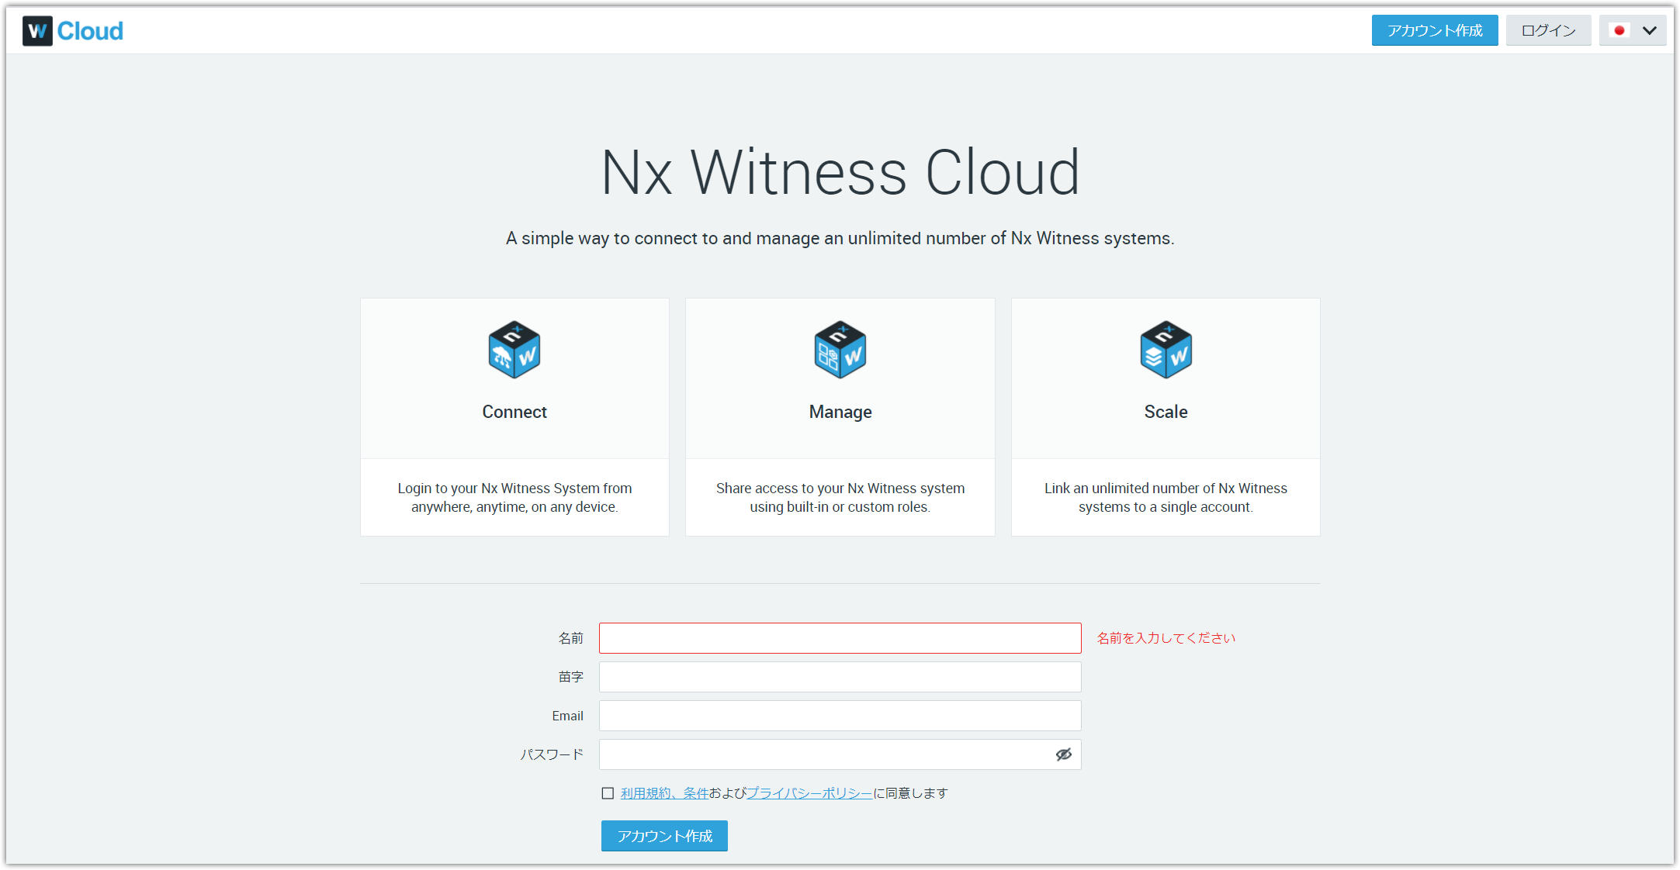Click the 'A simple way to connect' subtitle
The height and width of the screenshot is (870, 1680).
coord(840,238)
